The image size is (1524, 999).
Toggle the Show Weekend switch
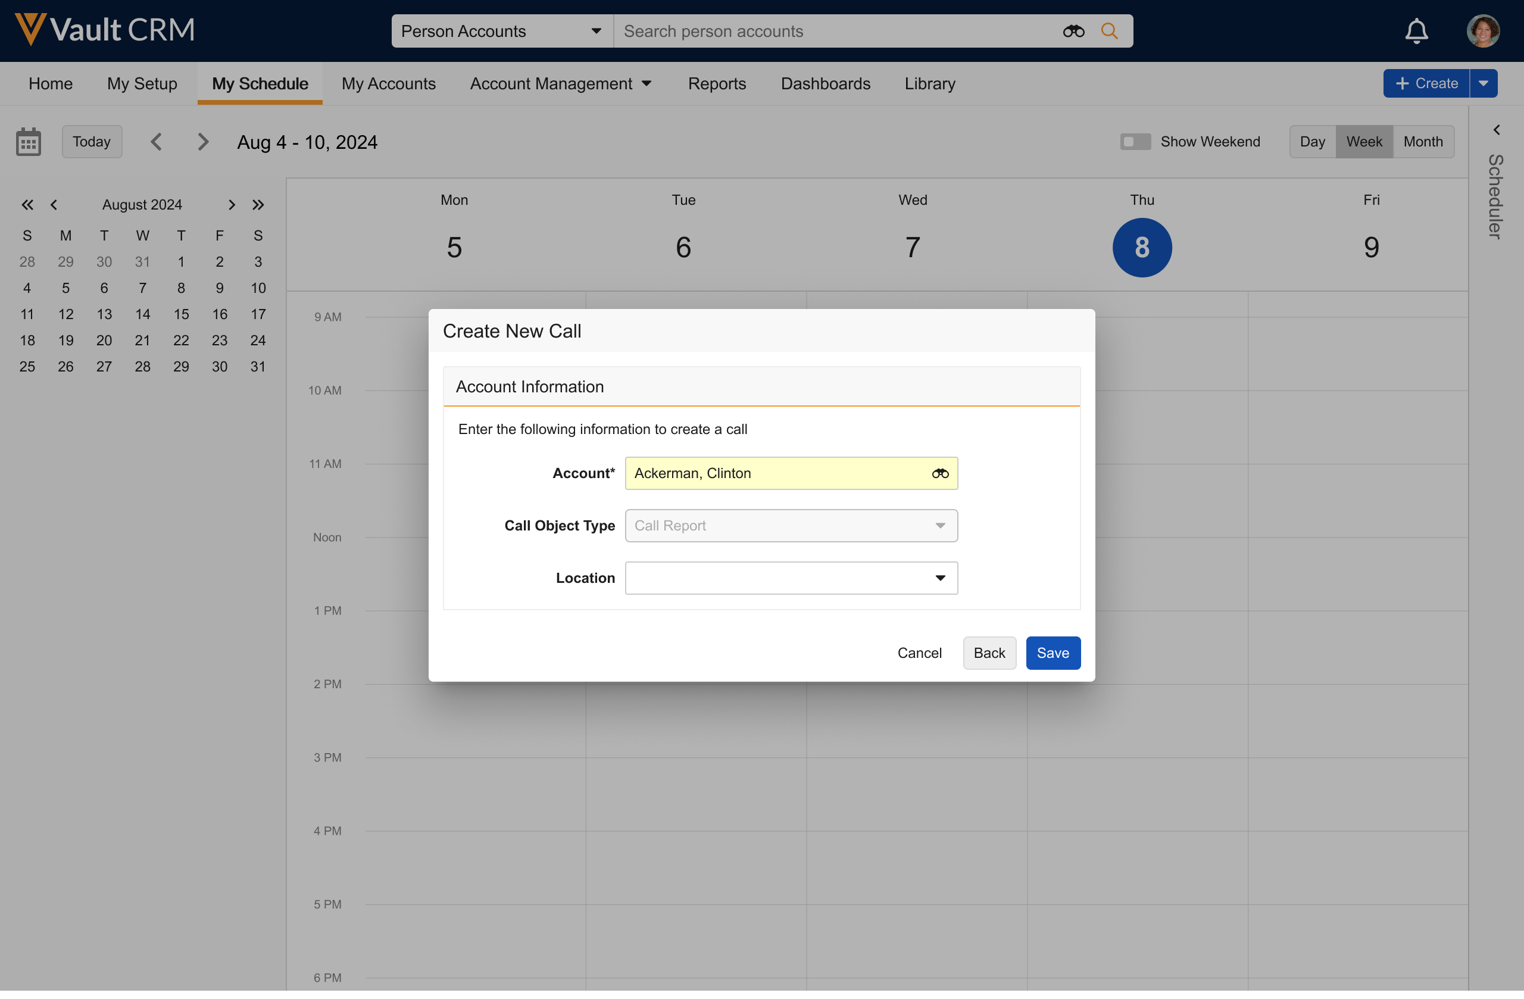point(1135,142)
